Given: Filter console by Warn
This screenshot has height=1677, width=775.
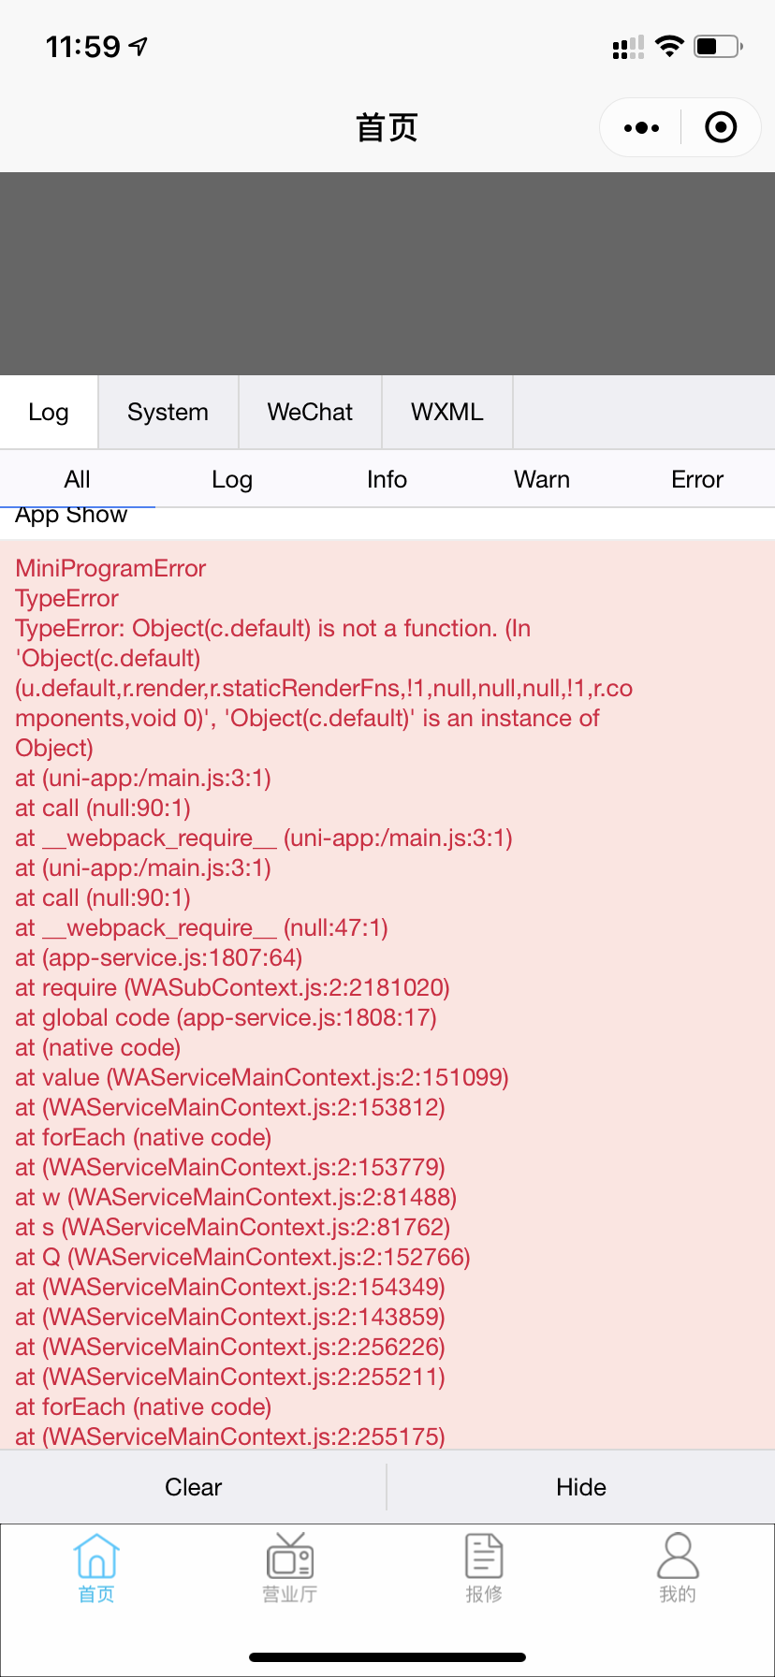Looking at the screenshot, I should pos(542,479).
